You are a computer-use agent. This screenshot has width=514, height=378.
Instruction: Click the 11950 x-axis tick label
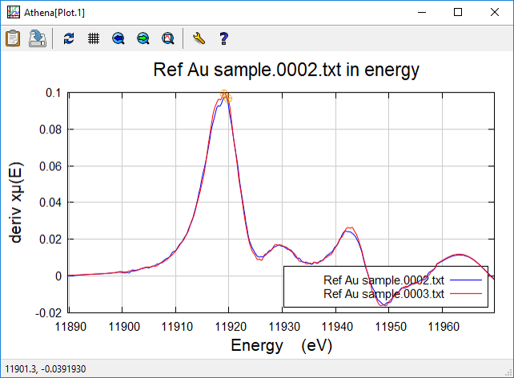coord(391,327)
